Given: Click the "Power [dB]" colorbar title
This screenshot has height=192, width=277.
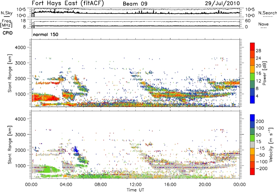Looking at the screenshot, I should 264,73.
